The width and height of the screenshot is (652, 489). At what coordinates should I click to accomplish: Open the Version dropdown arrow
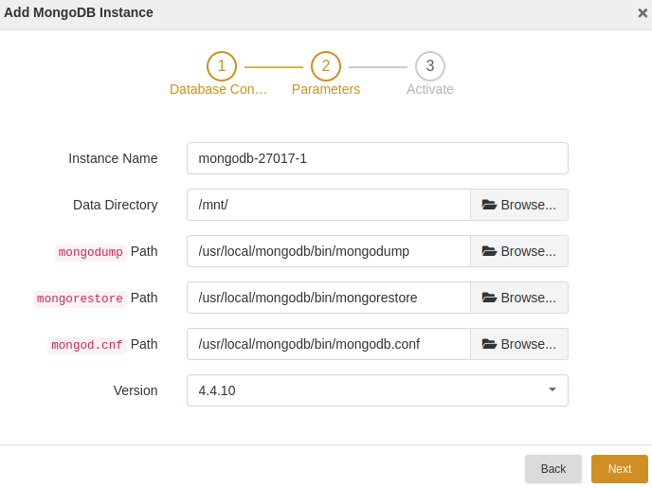pyautogui.click(x=552, y=390)
